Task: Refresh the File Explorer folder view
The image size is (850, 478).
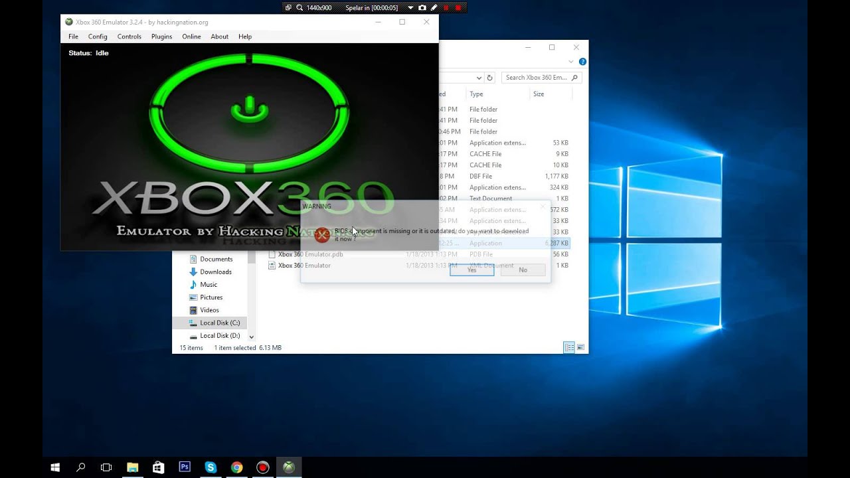Action: (x=489, y=78)
